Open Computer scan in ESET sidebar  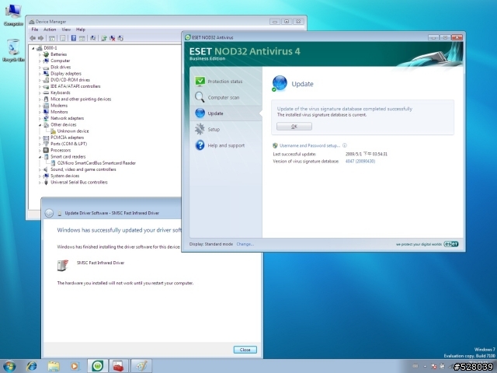226,97
